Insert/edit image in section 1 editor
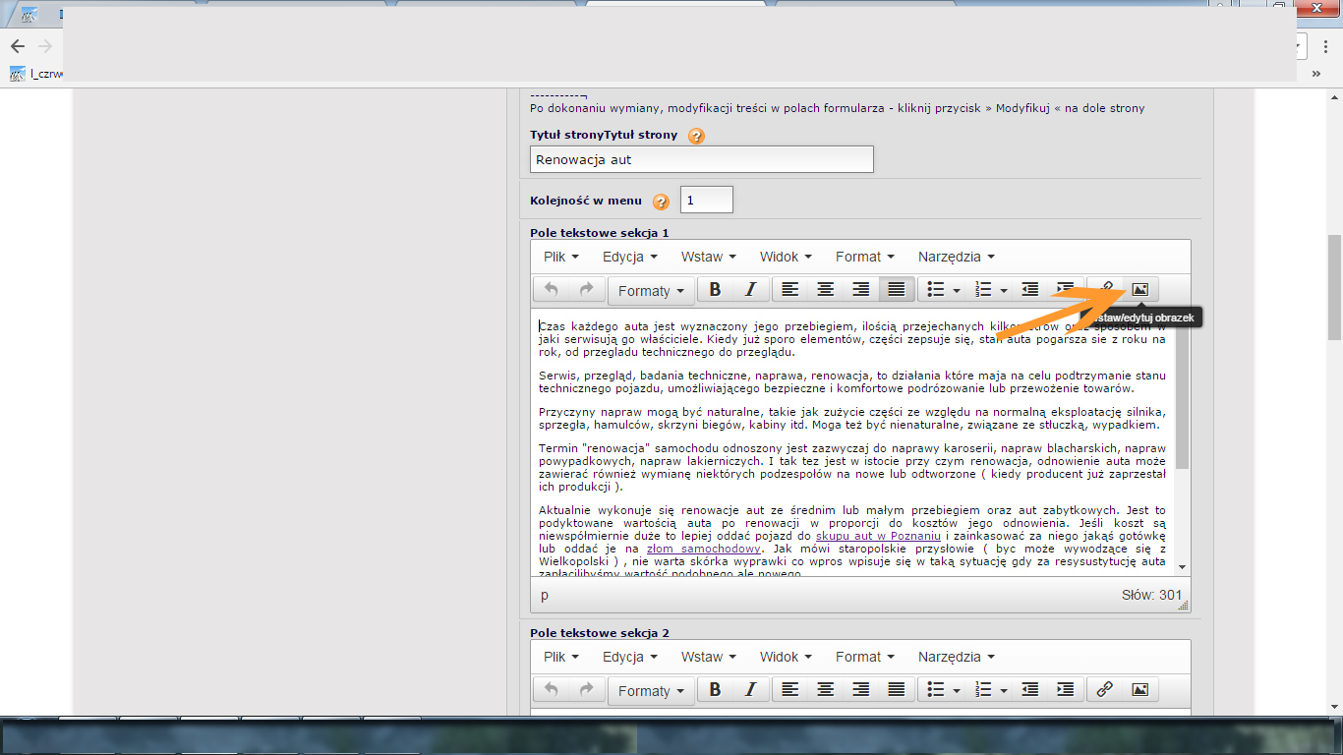The width and height of the screenshot is (1343, 755). [1139, 290]
